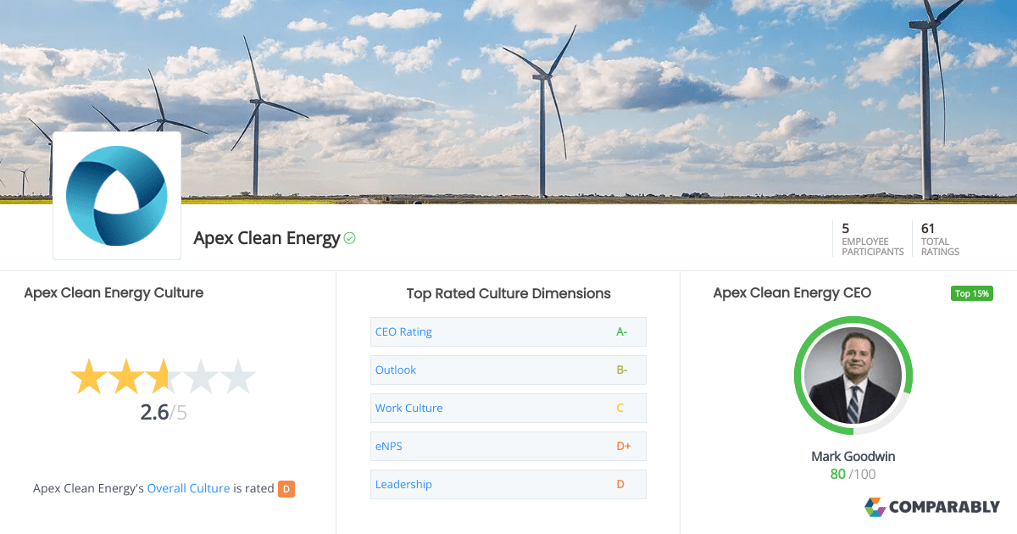Click the star rating graphic
The image size is (1017, 534).
163,377
